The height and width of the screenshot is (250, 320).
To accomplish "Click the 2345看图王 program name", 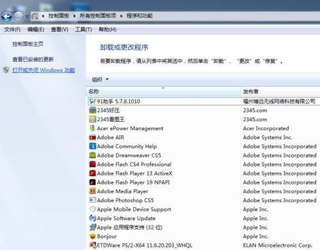I will coord(111,119).
